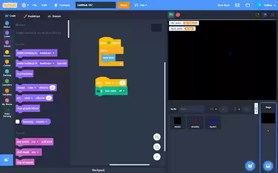Open the Video Sensing block category

7,113
